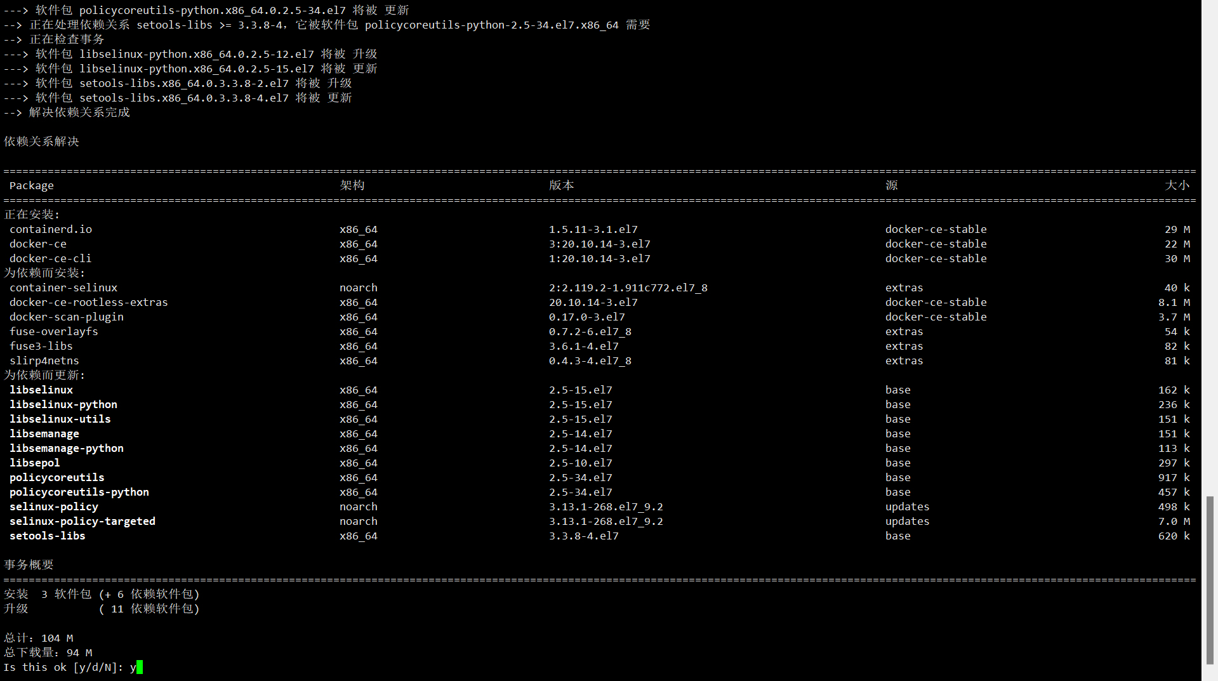Select the containerd.io package name
The height and width of the screenshot is (681, 1218).
click(x=51, y=229)
